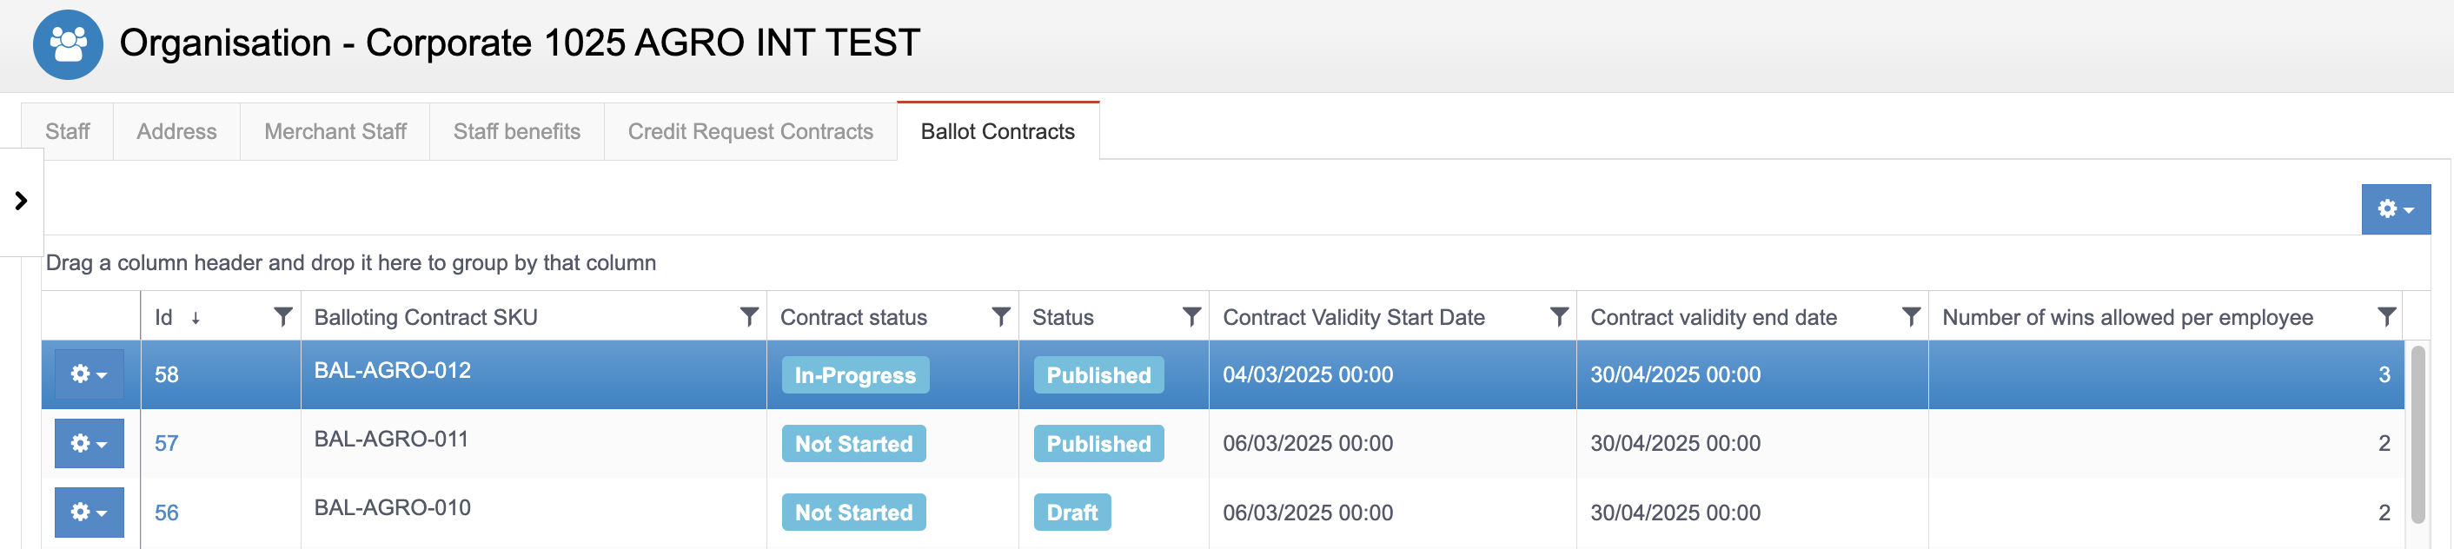Open actions dropdown for contract 58
This screenshot has width=2454, height=549.
[89, 374]
